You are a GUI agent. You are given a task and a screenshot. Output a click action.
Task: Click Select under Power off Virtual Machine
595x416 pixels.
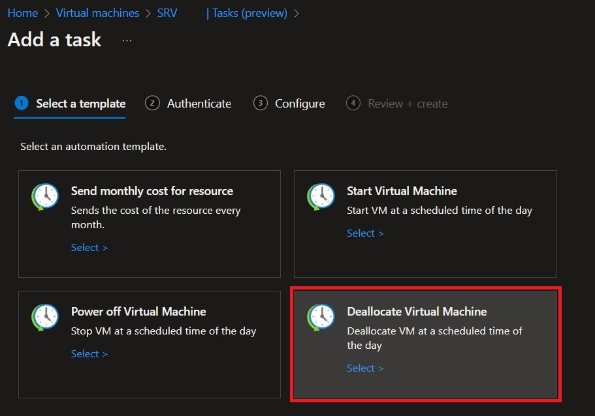[89, 354]
